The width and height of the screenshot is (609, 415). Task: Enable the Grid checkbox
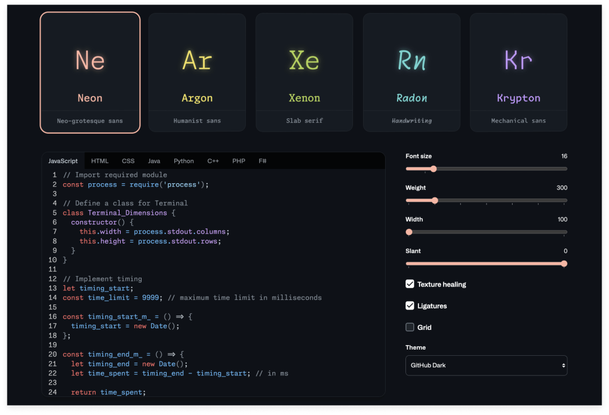[410, 327]
